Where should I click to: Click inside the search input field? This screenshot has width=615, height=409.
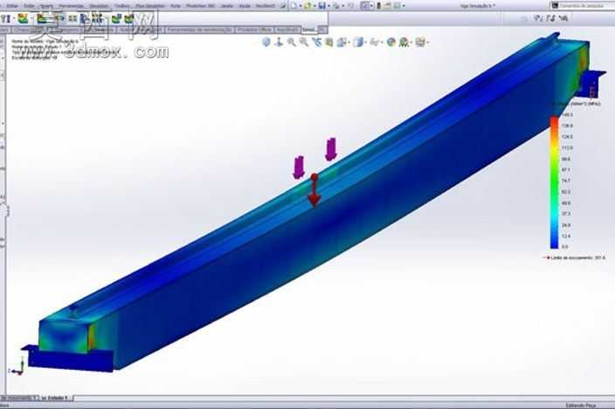pyautogui.click(x=585, y=5)
